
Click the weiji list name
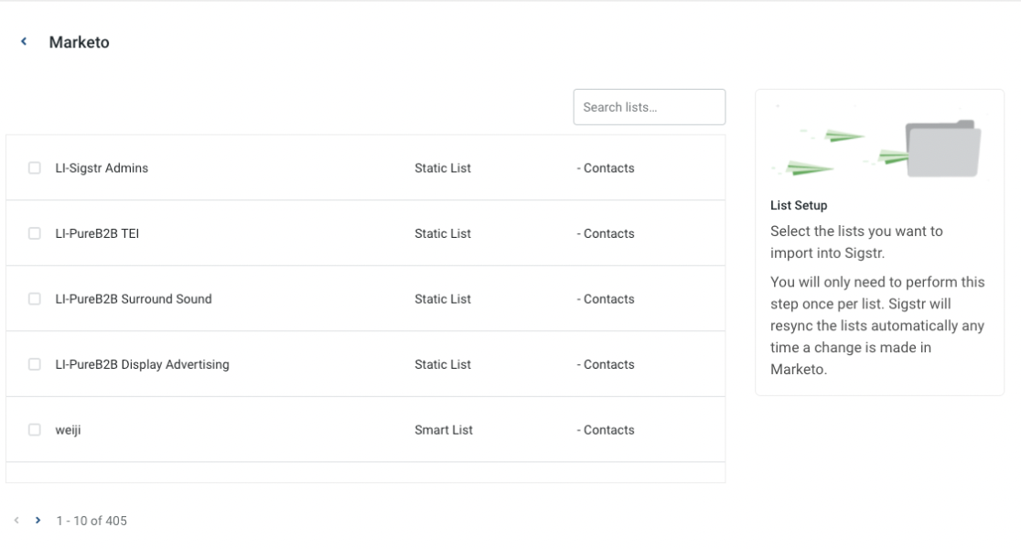[68, 430]
